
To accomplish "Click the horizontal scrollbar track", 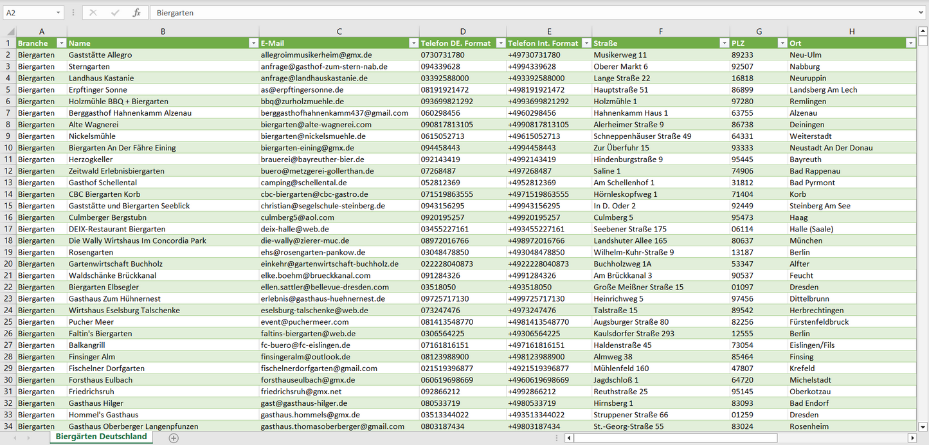I will [x=836, y=438].
